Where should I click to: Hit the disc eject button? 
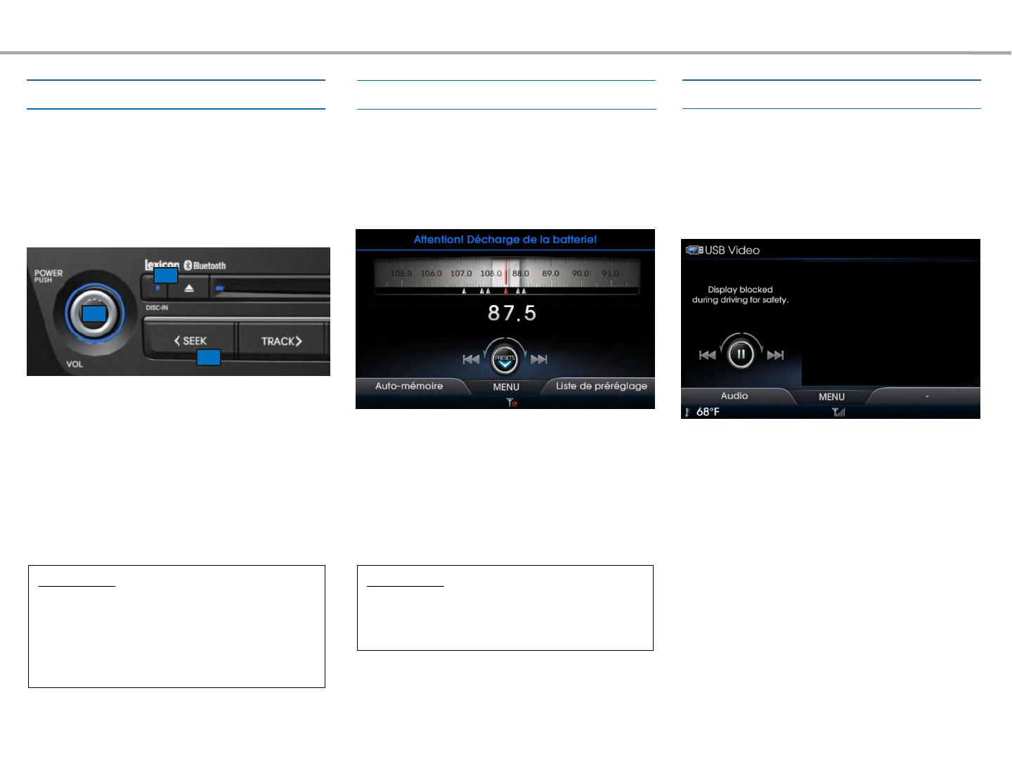189,288
